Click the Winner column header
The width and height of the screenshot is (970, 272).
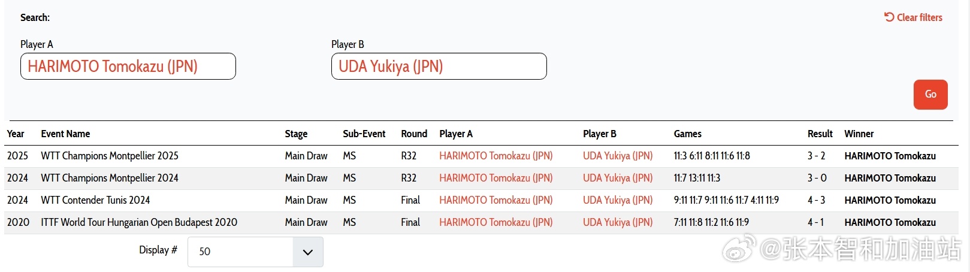coord(859,134)
